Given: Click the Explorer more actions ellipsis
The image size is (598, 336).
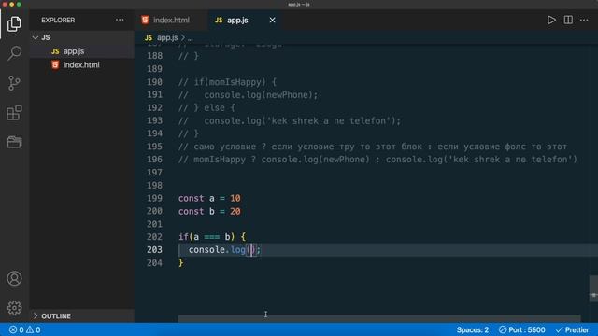Looking at the screenshot, I should click(x=120, y=20).
